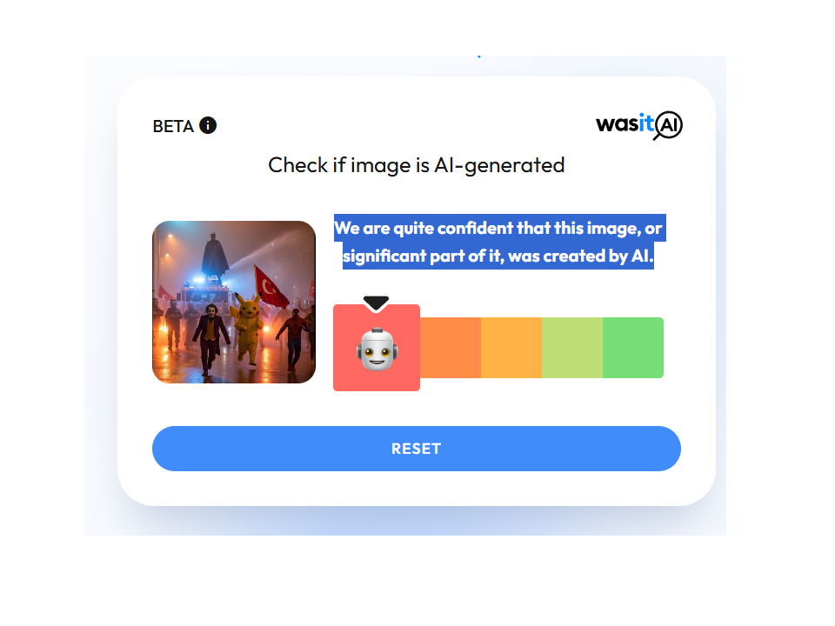Click the Turkish flag in the thumbnail
The width and height of the screenshot is (835, 626).
point(271,287)
